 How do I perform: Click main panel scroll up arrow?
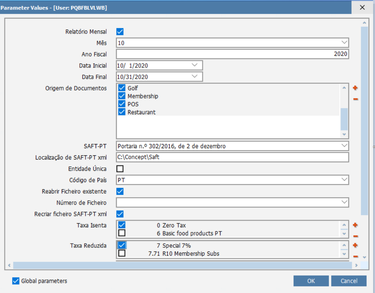364,23
